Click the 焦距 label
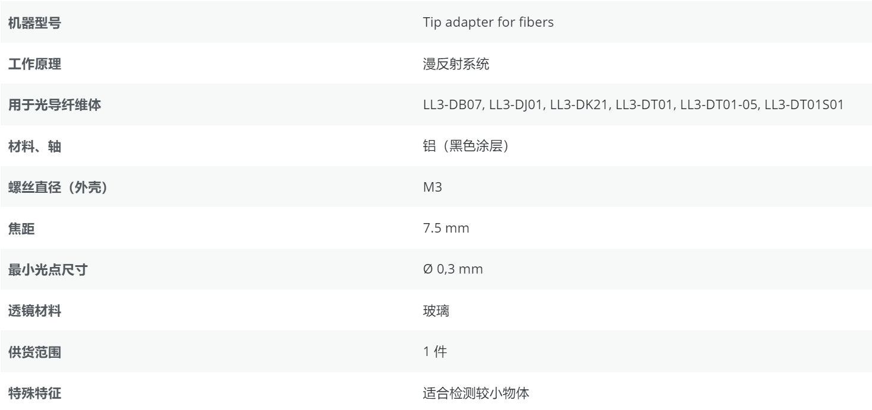 18,229
